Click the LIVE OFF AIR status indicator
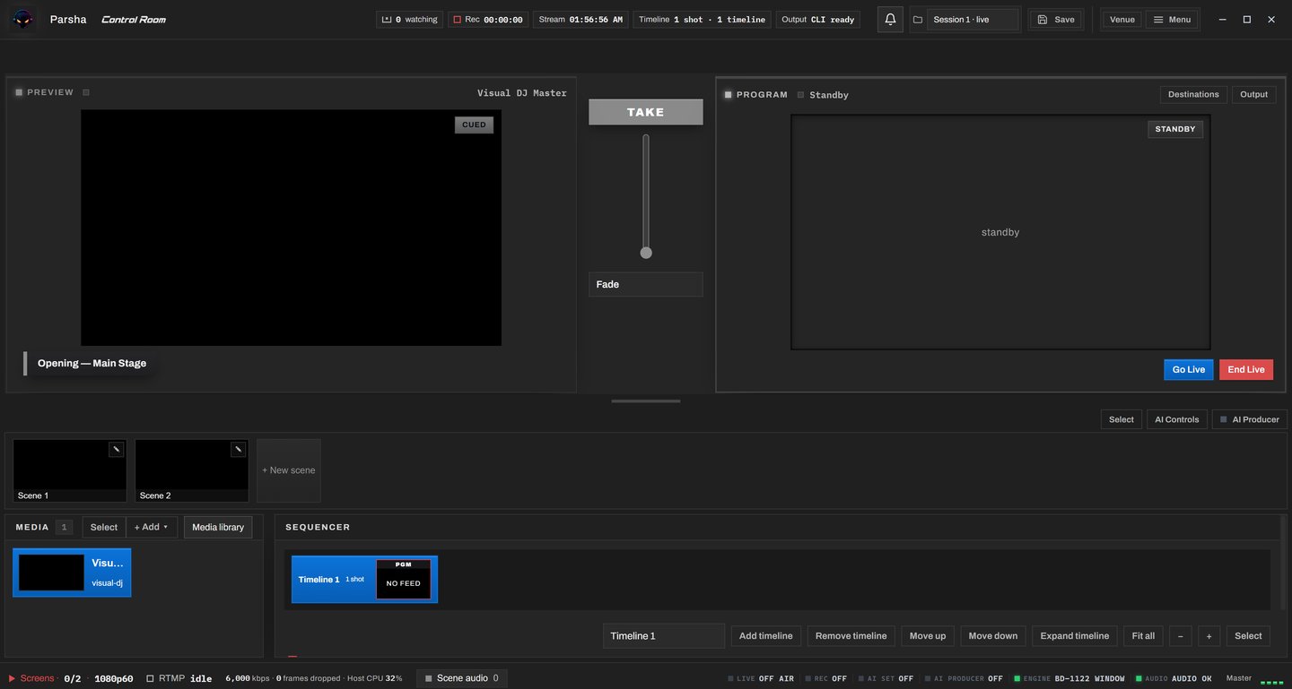The height and width of the screenshot is (689, 1292). tap(761, 678)
